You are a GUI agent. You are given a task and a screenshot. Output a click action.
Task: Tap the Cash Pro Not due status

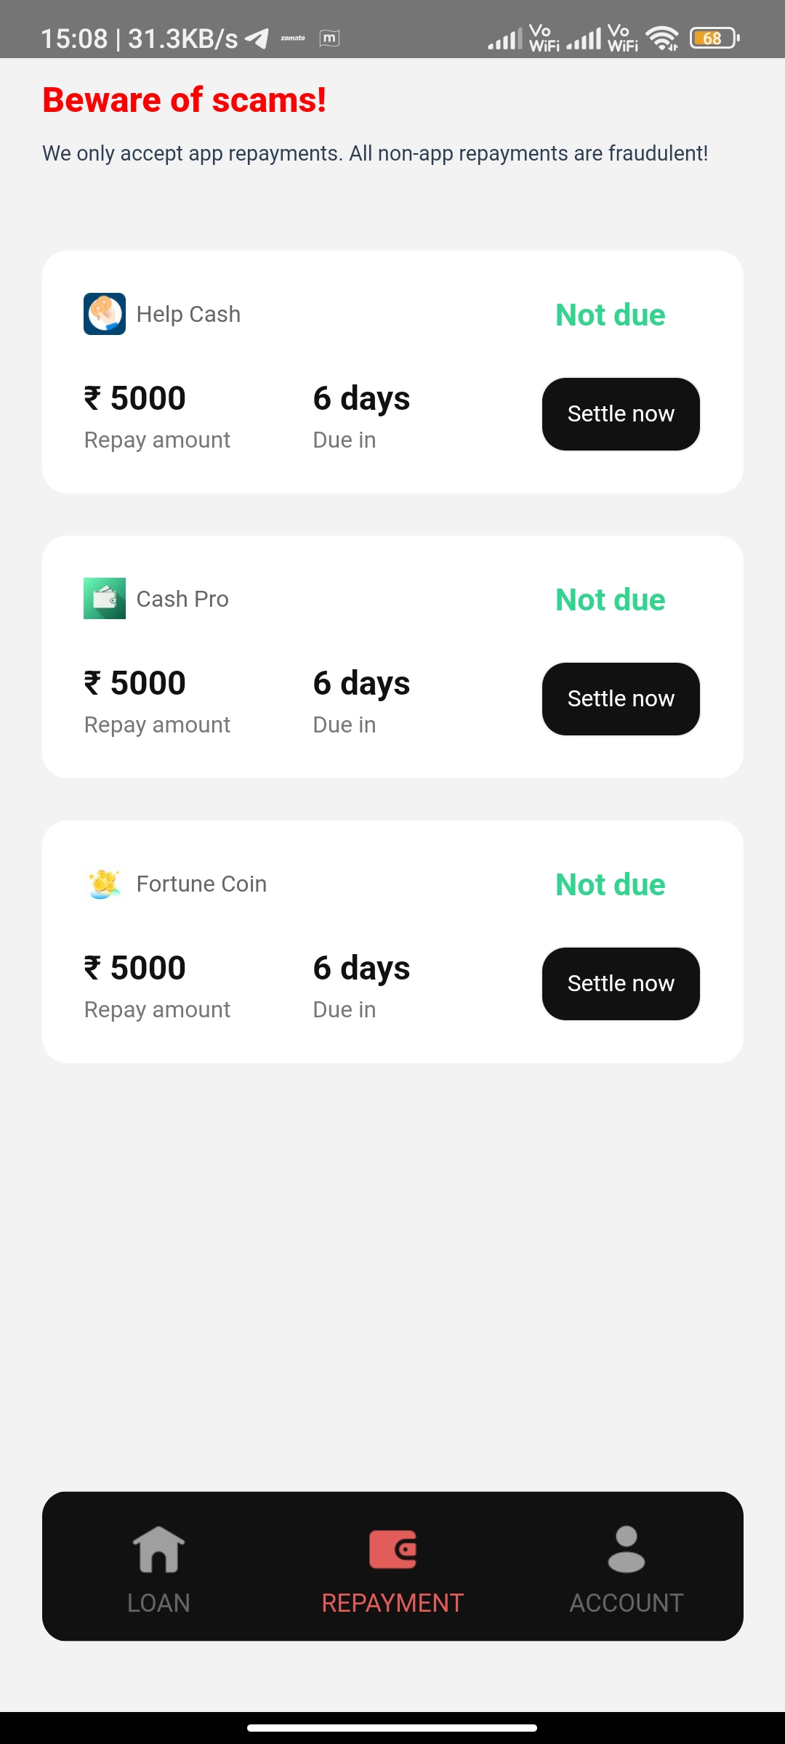point(610,599)
